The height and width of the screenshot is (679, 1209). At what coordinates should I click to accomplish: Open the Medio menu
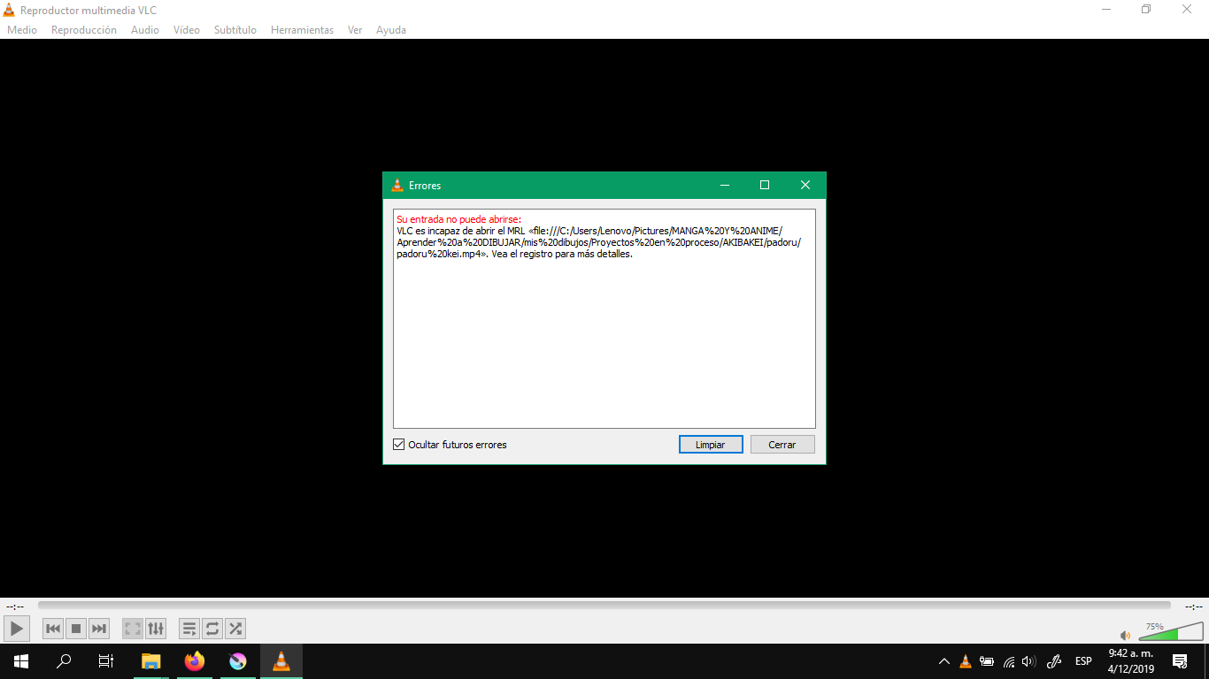point(22,30)
